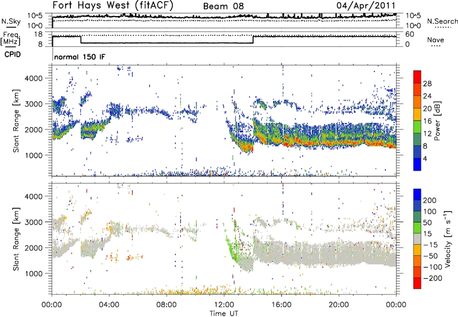Click the 'Freq. [MHz]' axis label

click(x=10, y=38)
